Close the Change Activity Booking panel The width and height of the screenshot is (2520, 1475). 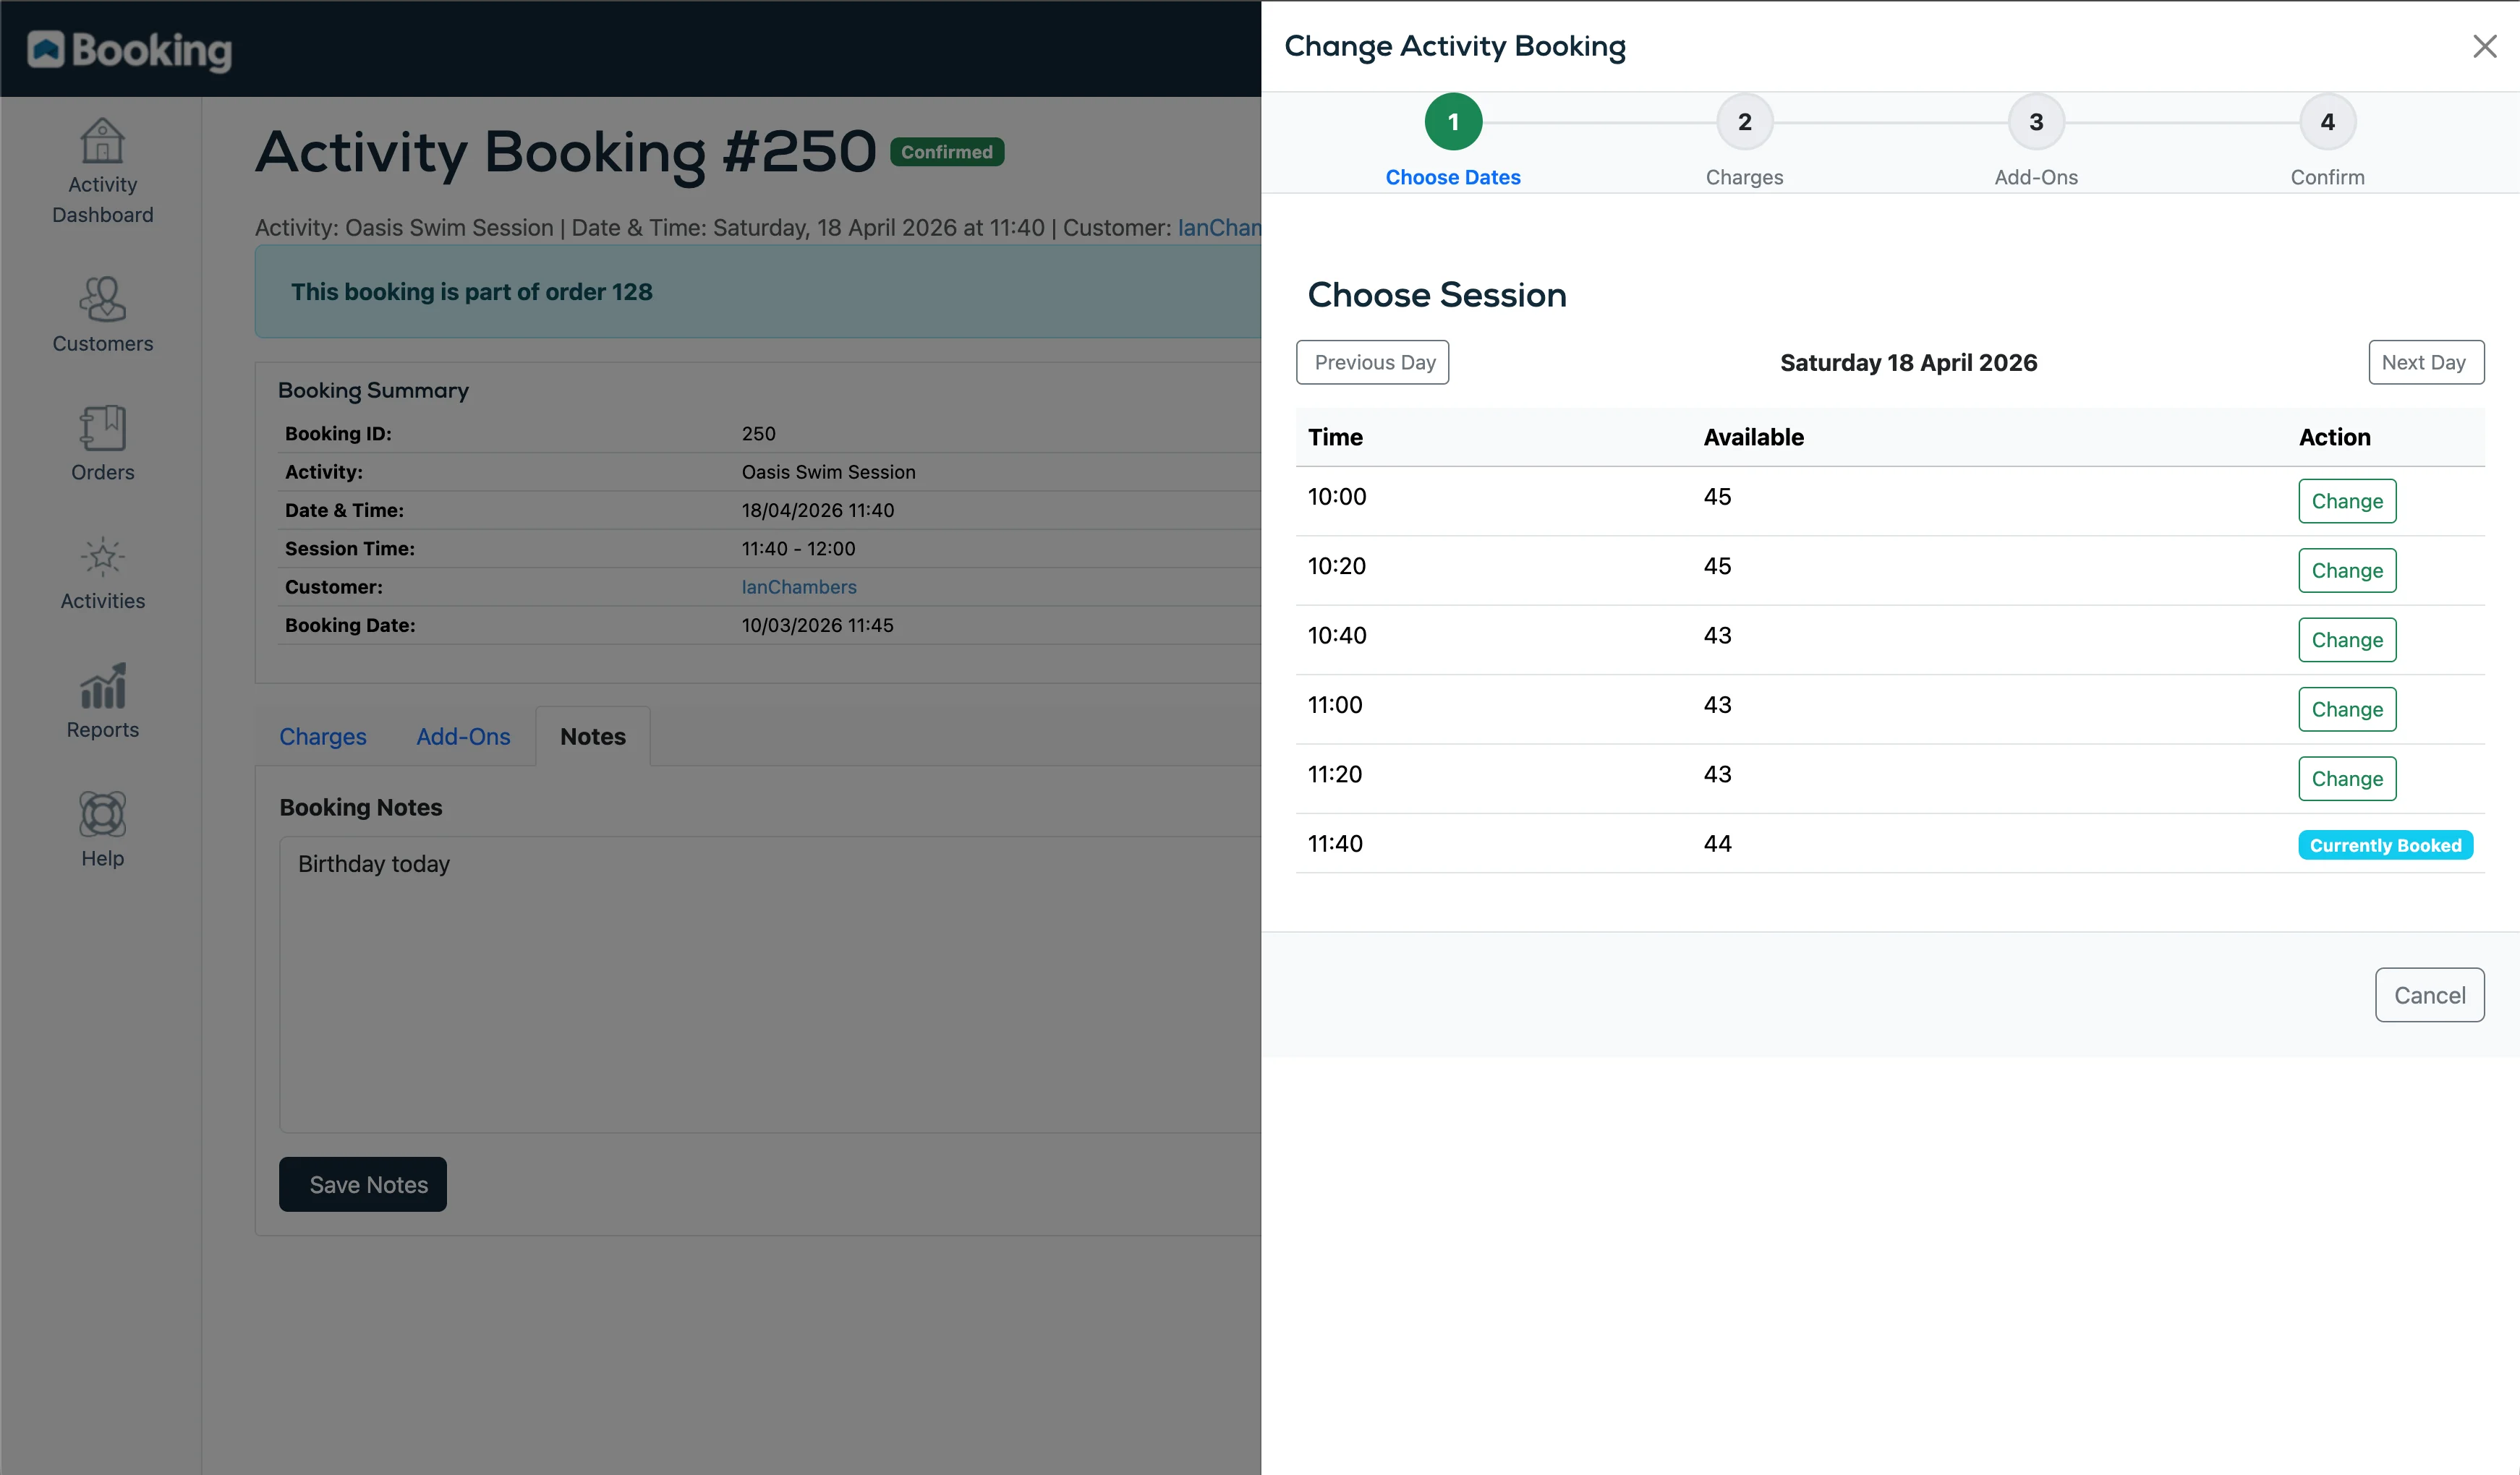click(2484, 46)
